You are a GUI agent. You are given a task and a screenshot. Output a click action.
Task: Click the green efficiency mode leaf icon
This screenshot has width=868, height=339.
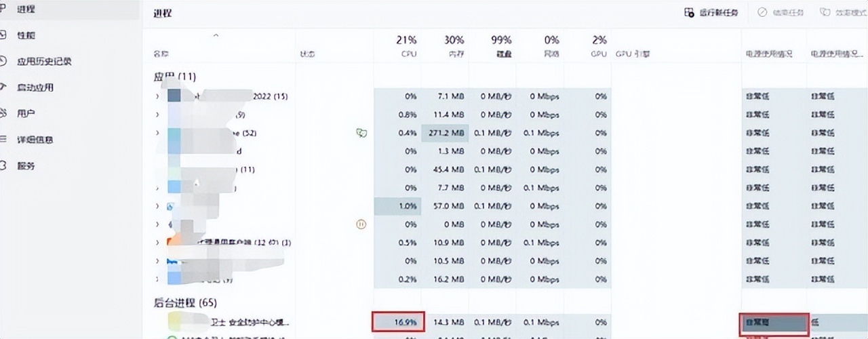pyautogui.click(x=361, y=133)
